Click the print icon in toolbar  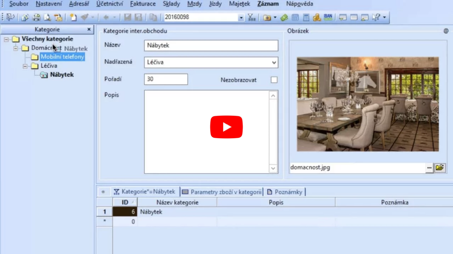point(36,17)
